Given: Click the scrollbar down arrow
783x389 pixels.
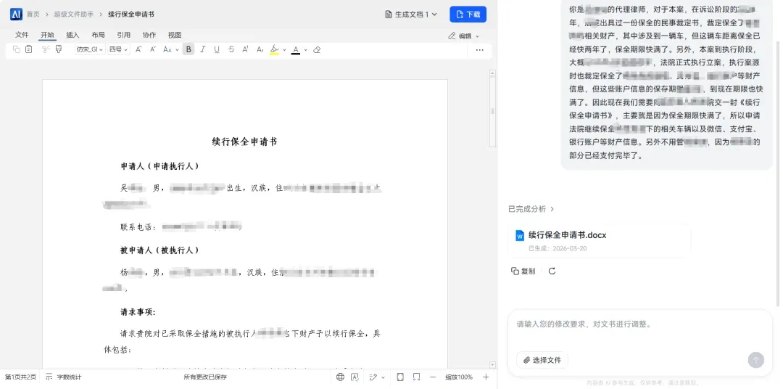Looking at the screenshot, I should 493,366.
